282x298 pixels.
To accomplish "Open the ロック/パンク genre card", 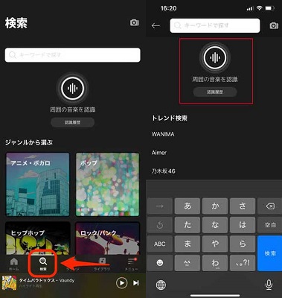I will (107, 238).
